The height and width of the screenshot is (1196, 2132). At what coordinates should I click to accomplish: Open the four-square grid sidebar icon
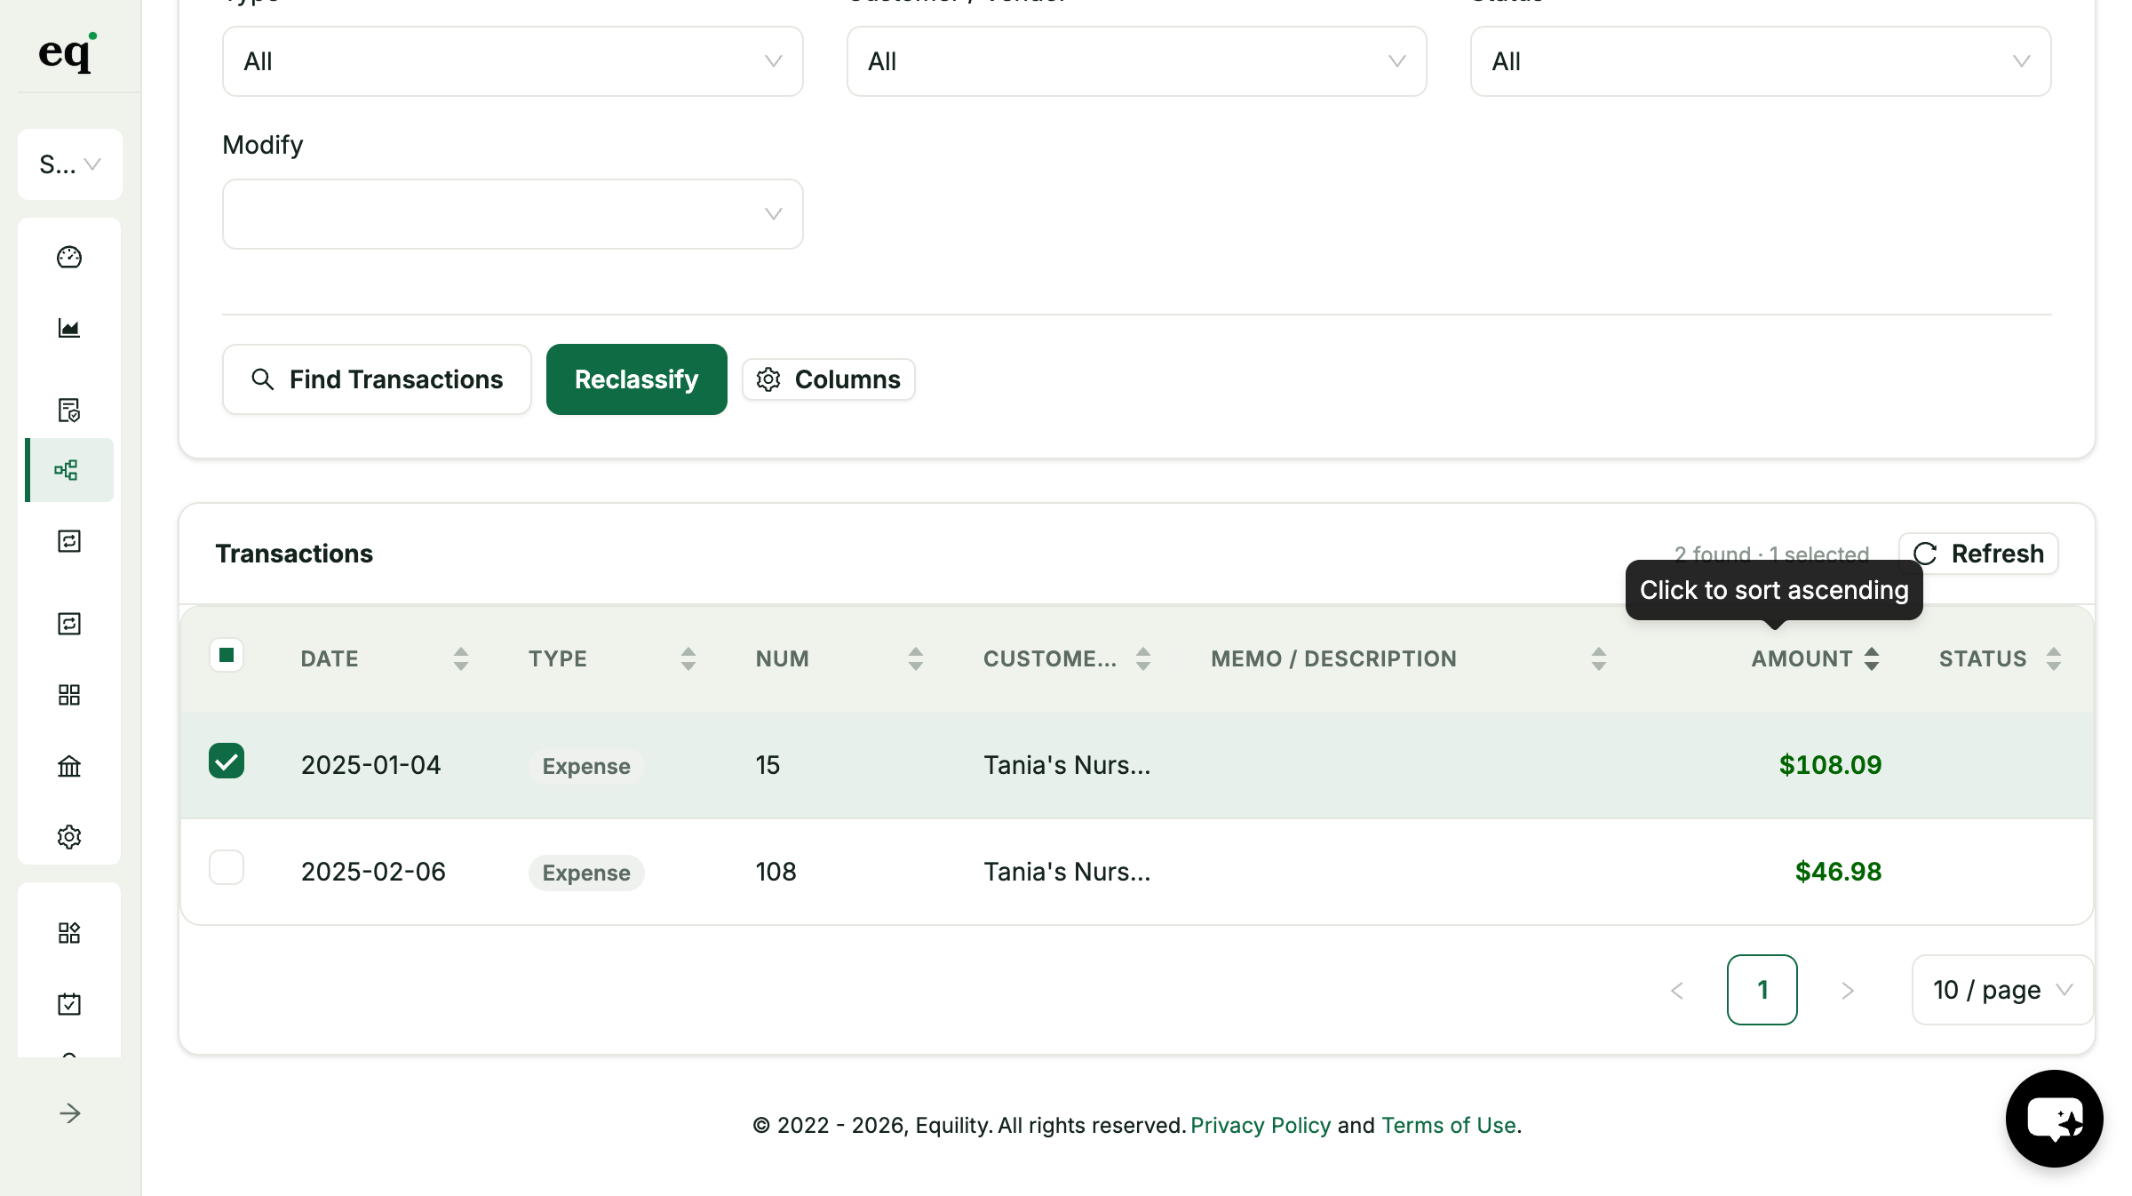click(69, 695)
